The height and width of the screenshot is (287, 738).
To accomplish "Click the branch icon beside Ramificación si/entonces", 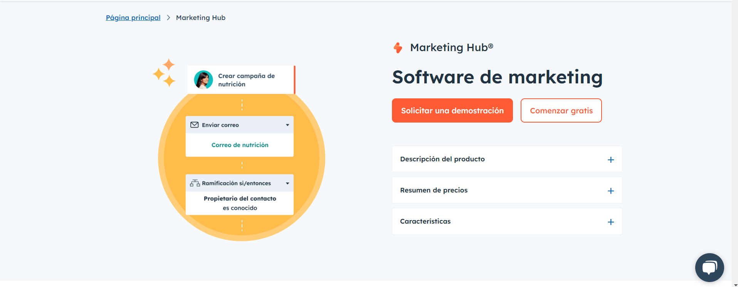I will [x=195, y=183].
